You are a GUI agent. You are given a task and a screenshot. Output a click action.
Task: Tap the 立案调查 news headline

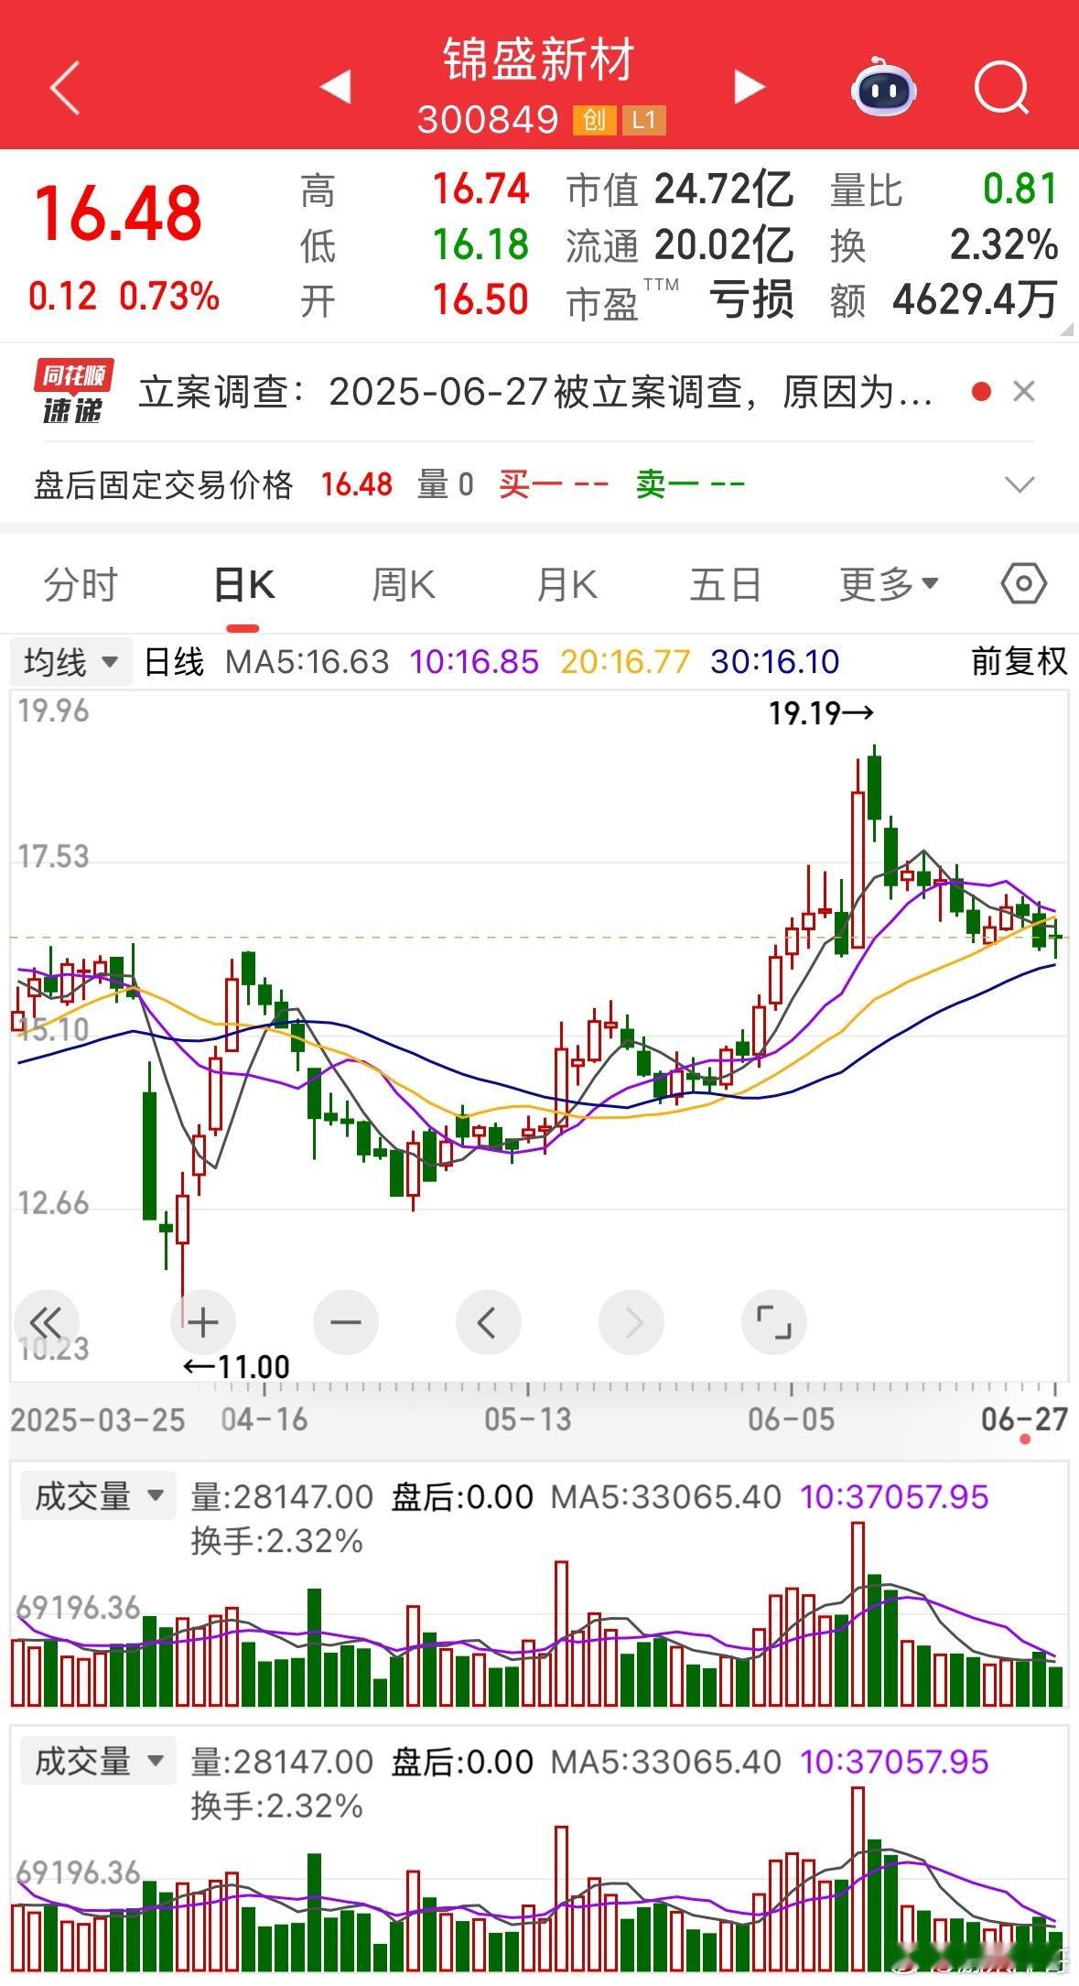(536, 392)
